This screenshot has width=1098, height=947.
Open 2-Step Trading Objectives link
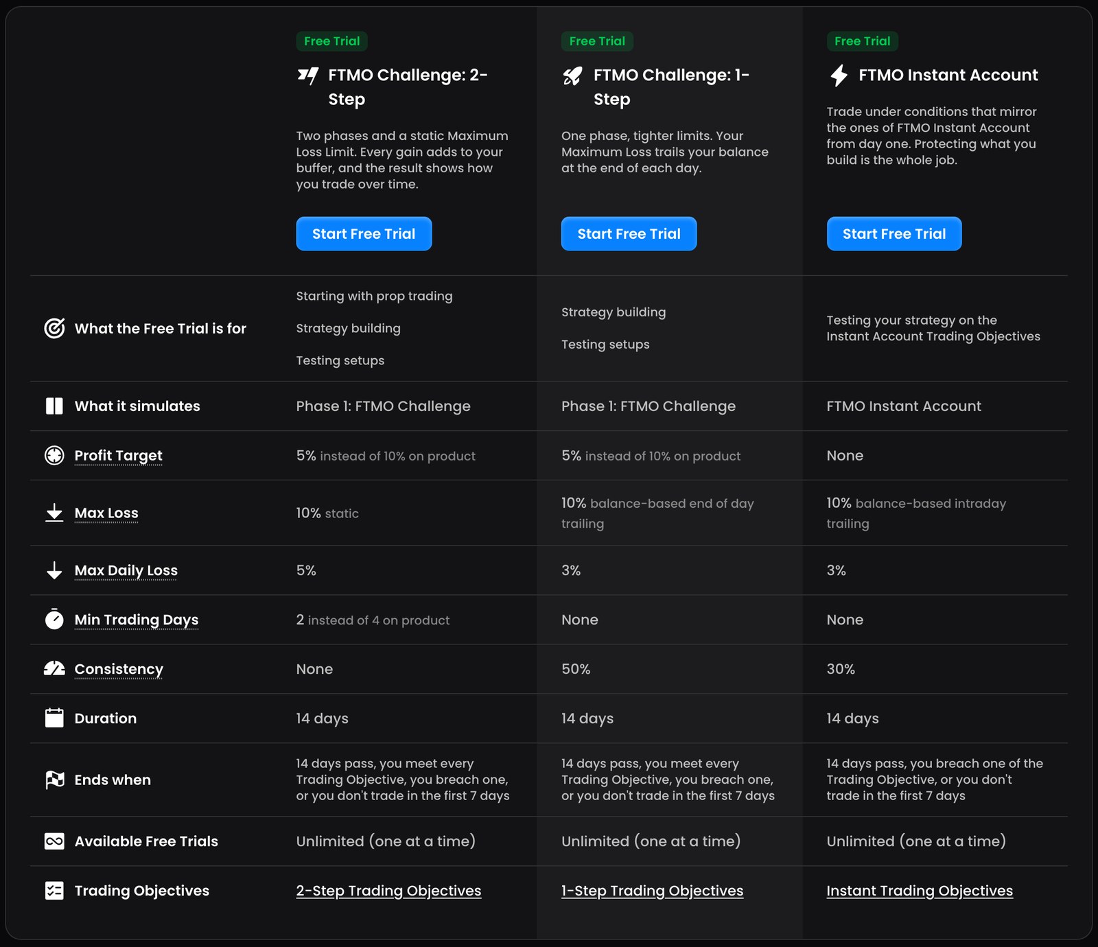pos(388,891)
